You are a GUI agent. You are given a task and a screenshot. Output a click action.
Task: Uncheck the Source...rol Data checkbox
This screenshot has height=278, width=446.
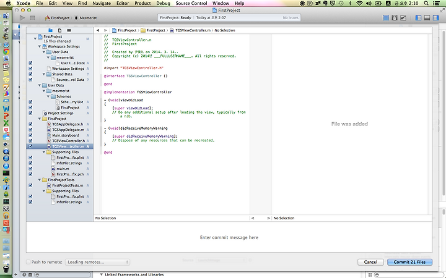click(30, 80)
